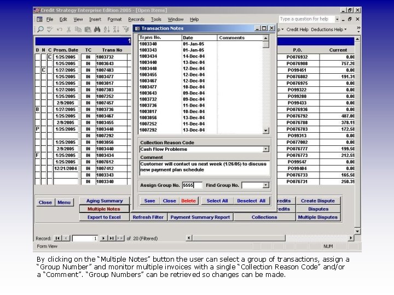Click the Deselect All button

click(251, 200)
